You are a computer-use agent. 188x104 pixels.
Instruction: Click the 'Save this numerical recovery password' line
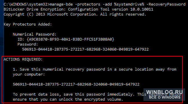tap(95, 69)
